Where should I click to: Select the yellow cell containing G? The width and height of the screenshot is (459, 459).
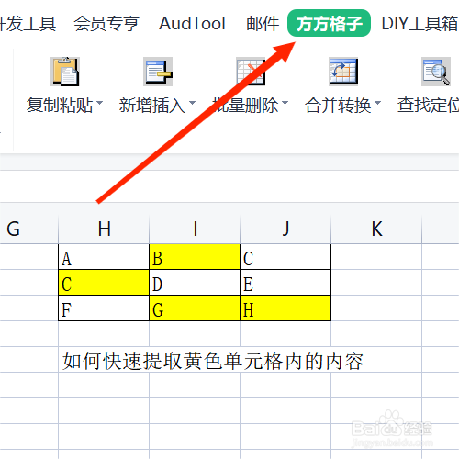195,308
